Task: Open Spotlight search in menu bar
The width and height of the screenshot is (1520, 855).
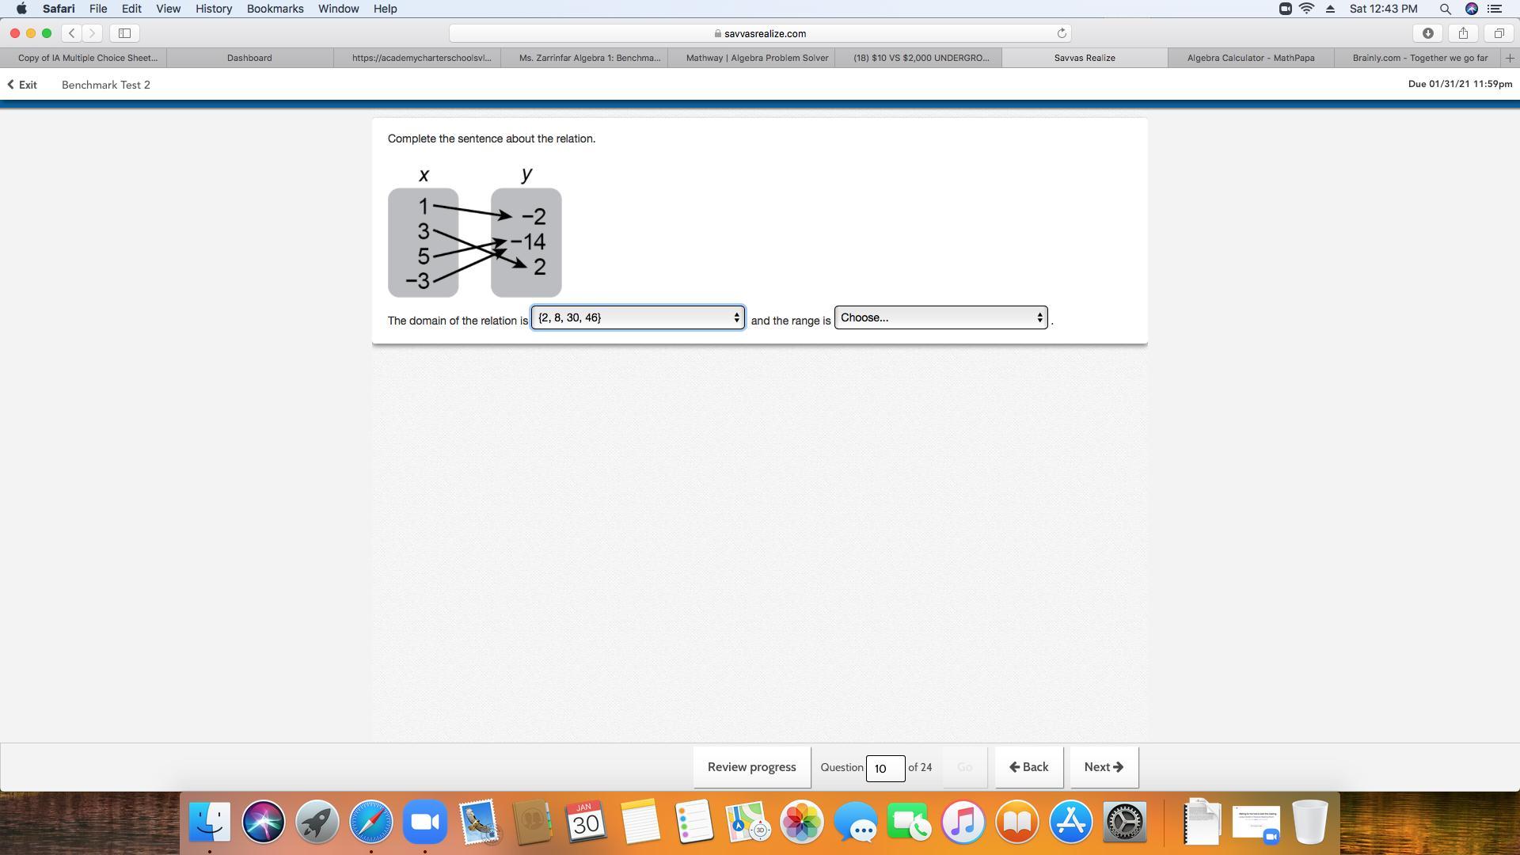Action: tap(1445, 9)
